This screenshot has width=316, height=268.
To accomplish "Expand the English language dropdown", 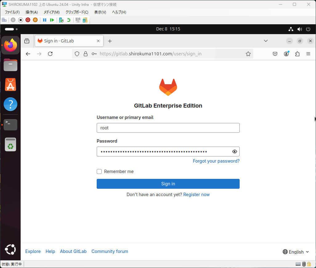I will coord(296,252).
